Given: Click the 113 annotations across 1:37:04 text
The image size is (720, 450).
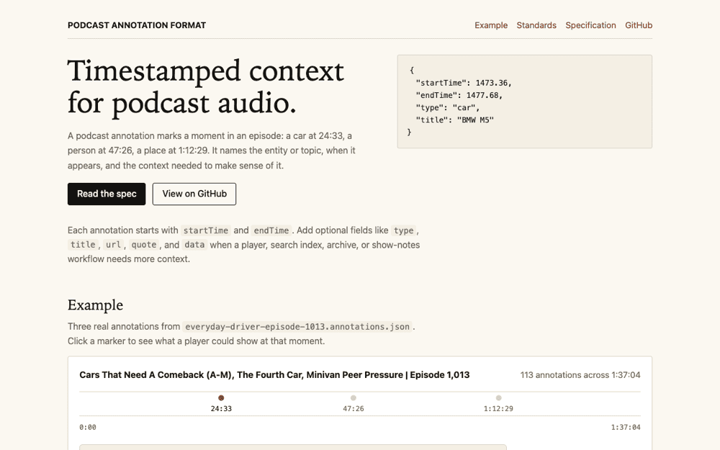Looking at the screenshot, I should [x=580, y=375].
